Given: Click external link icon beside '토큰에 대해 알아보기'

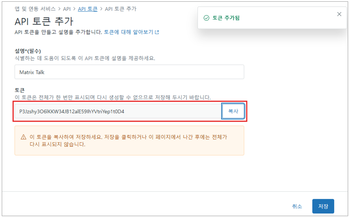Looking at the screenshot, I should [x=157, y=32].
